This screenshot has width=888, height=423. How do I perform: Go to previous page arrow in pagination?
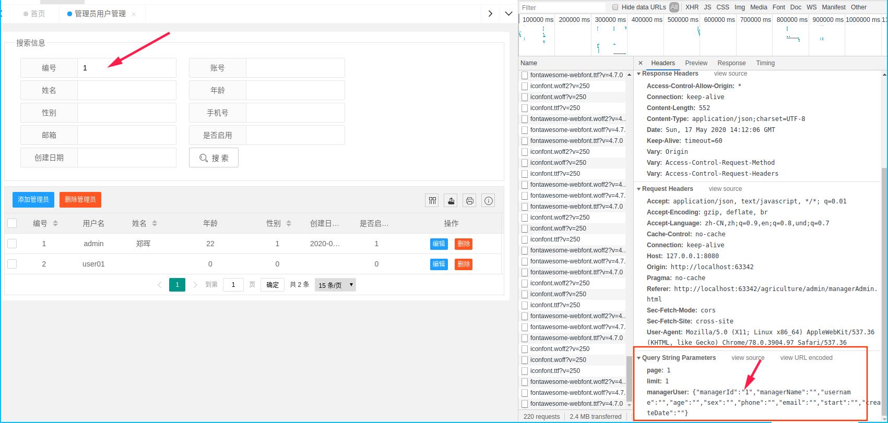pyautogui.click(x=160, y=285)
